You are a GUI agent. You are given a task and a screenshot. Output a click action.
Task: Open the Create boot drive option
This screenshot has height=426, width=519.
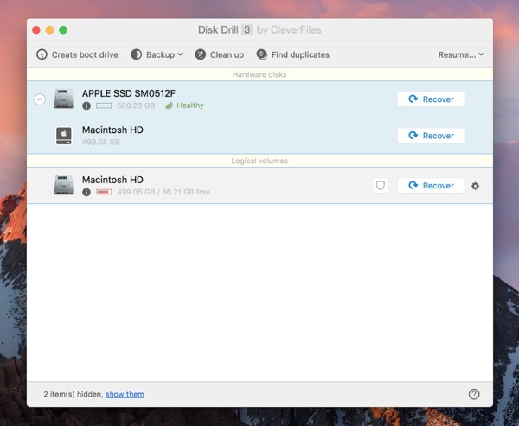[x=77, y=54]
